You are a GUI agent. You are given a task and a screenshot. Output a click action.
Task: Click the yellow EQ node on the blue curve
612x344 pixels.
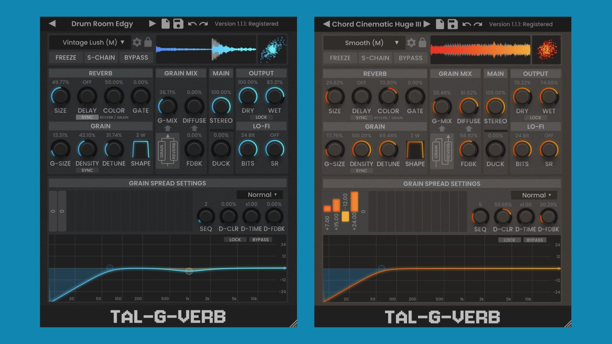coord(189,271)
